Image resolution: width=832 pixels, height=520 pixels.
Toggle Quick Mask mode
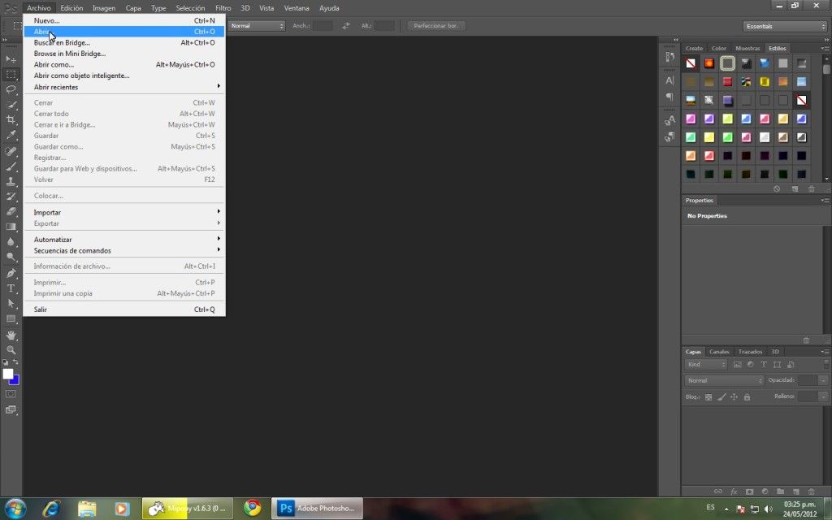click(11, 394)
